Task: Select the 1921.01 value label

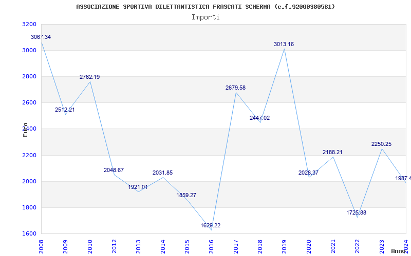Action: (x=138, y=187)
